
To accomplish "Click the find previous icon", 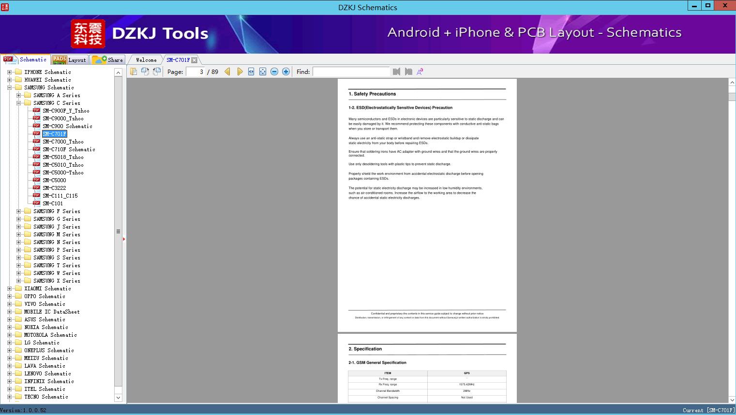I will [x=397, y=72].
